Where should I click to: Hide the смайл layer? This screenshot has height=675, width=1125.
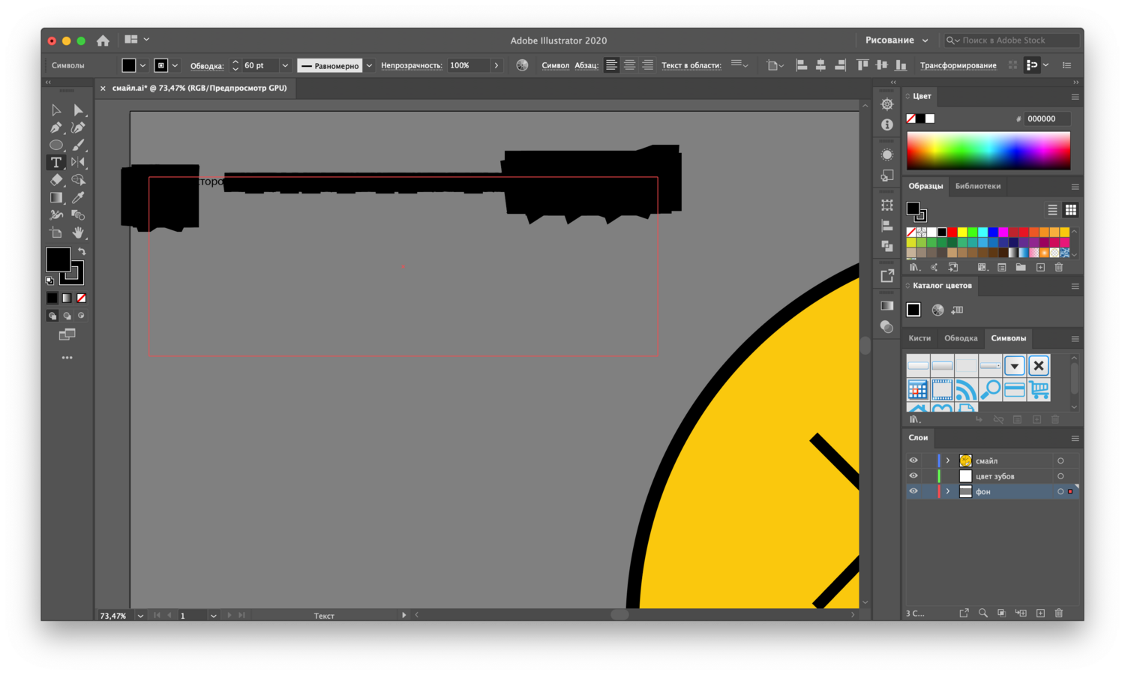(913, 460)
